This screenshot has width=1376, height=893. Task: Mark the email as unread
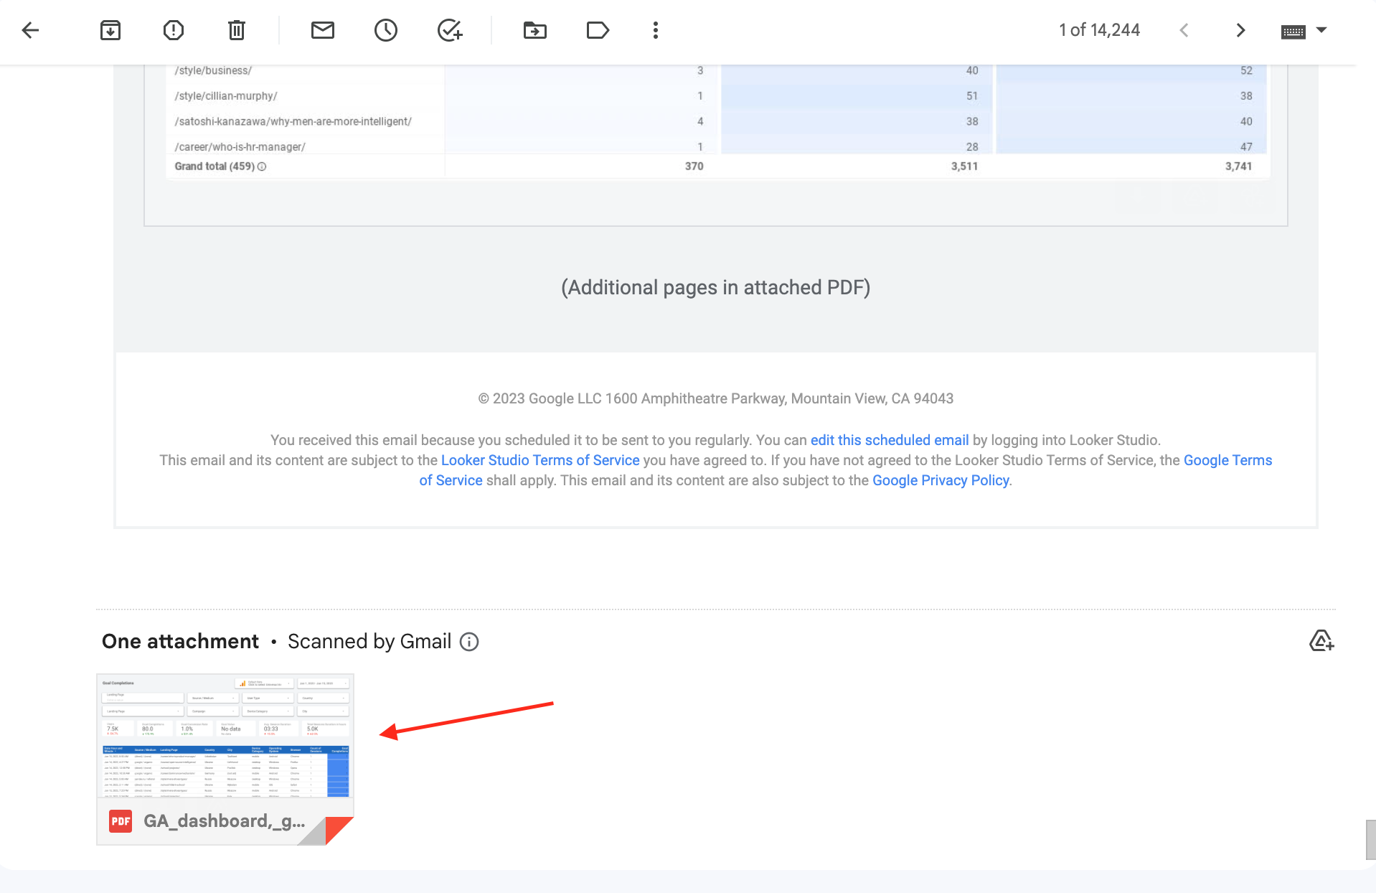coord(323,30)
